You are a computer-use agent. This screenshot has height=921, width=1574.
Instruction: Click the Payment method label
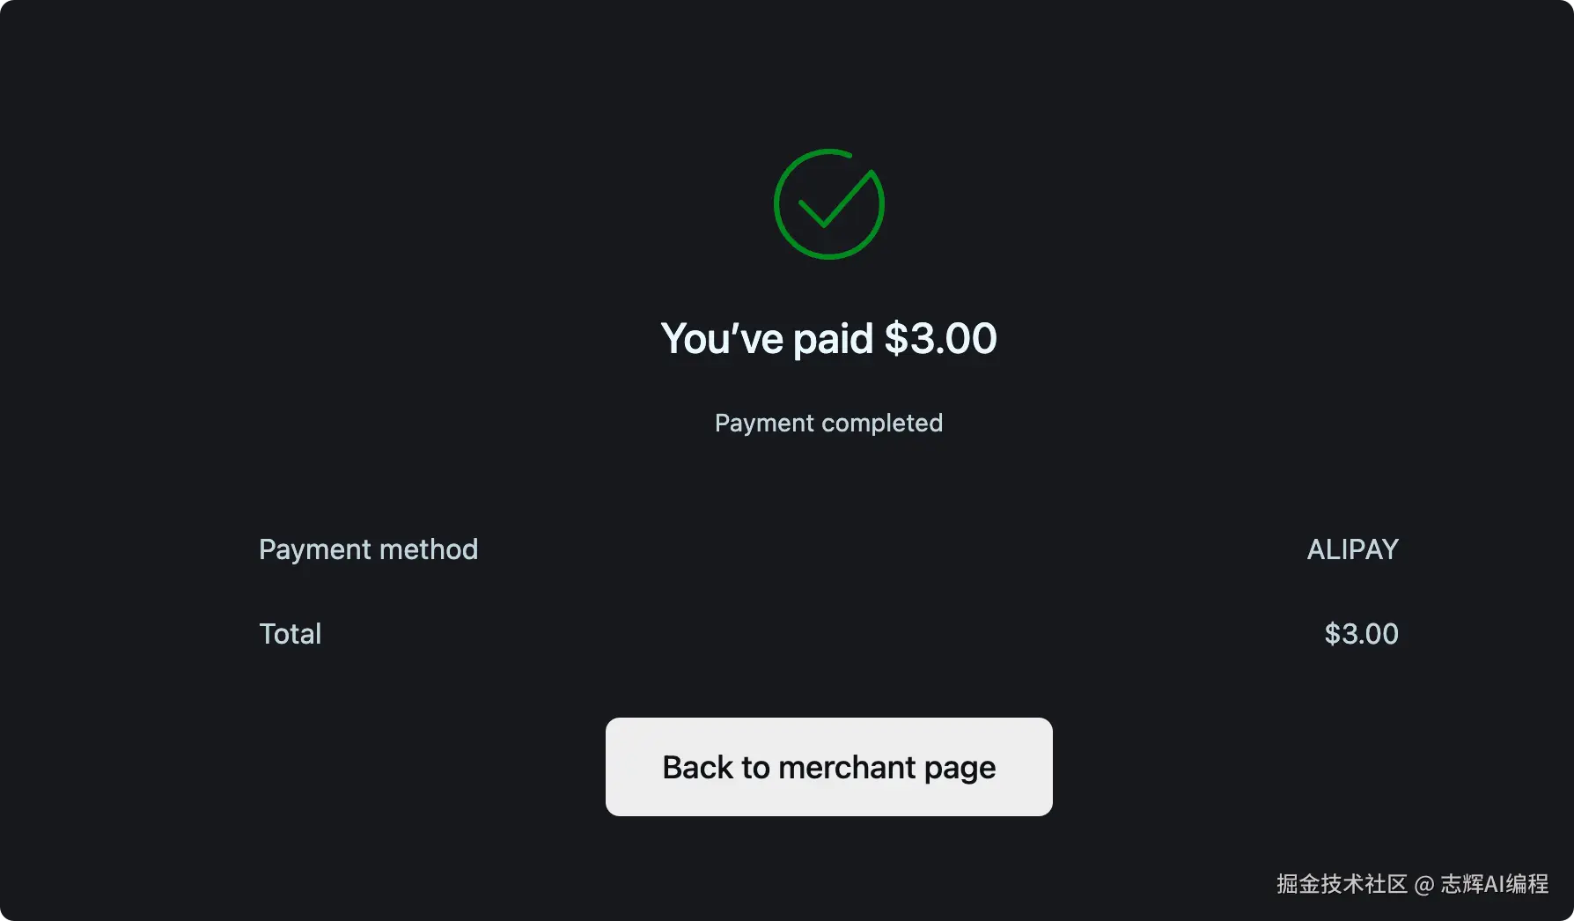coord(368,549)
